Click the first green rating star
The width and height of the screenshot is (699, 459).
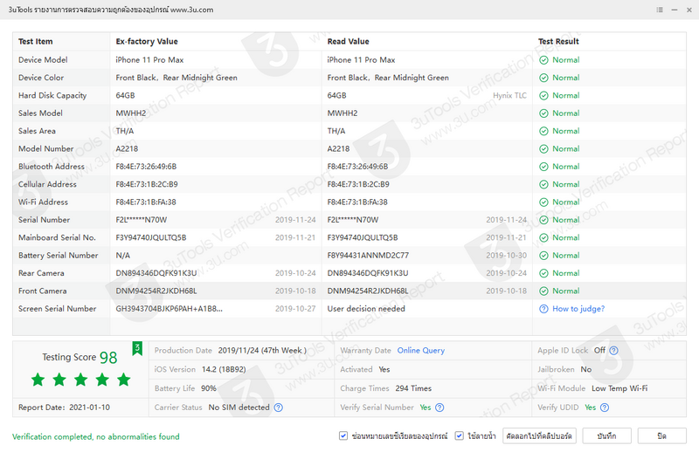pyautogui.click(x=38, y=380)
